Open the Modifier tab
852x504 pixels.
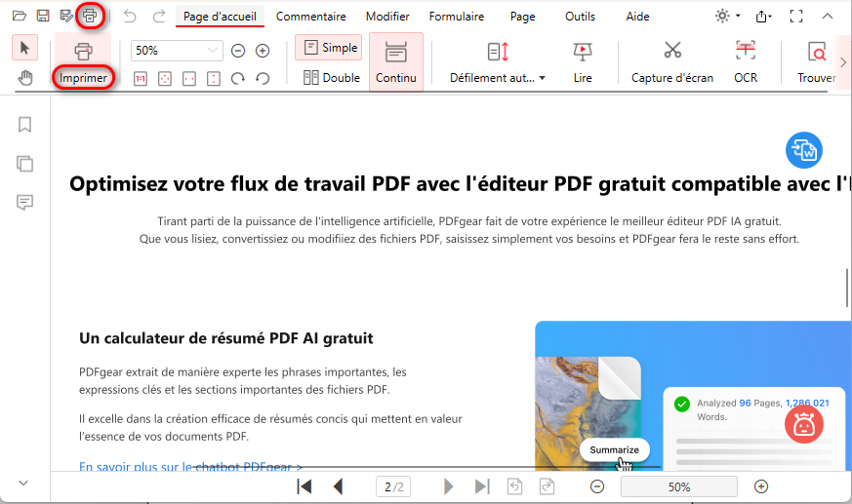point(387,17)
